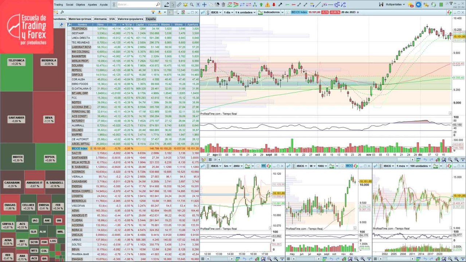Select the text annotation tool
This screenshot has width=466, height=262.
coord(198,5)
